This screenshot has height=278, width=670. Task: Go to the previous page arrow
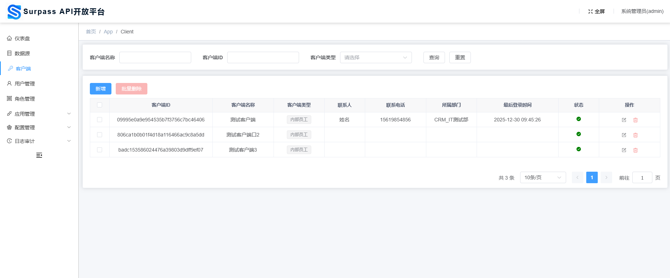(x=578, y=177)
